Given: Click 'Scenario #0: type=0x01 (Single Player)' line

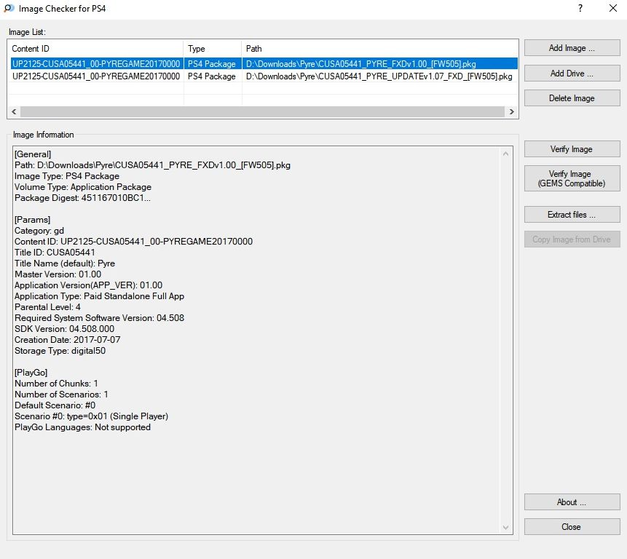Looking at the screenshot, I should pyautogui.click(x=91, y=416).
